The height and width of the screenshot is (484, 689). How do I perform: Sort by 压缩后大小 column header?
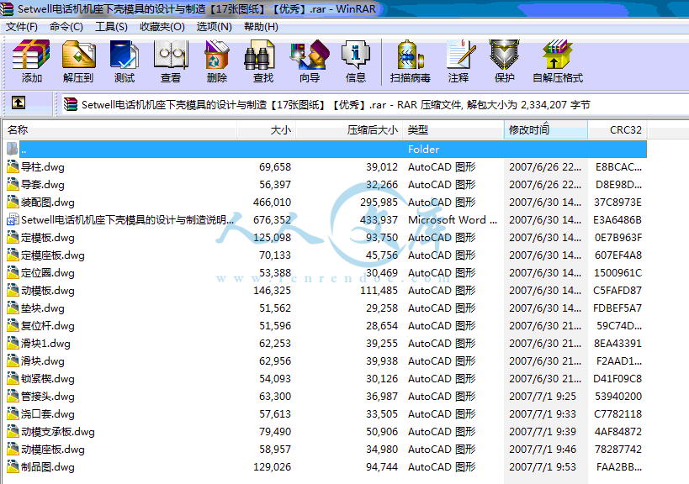pyautogui.click(x=349, y=130)
